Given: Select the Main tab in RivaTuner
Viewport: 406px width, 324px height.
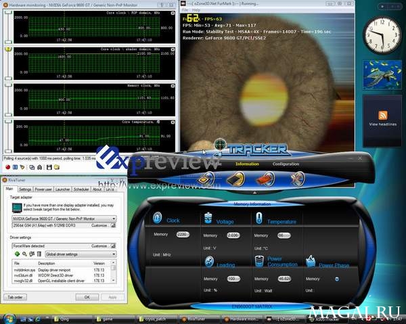Looking at the screenshot, I should pyautogui.click(x=9, y=189).
